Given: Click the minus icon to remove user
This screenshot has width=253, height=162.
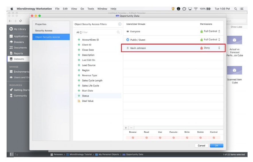Looking at the screenshot, I should [131, 128].
